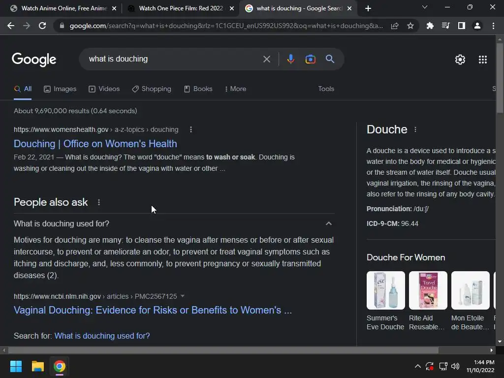
Task: Bookmark this page with the star
Action: (x=410, y=26)
